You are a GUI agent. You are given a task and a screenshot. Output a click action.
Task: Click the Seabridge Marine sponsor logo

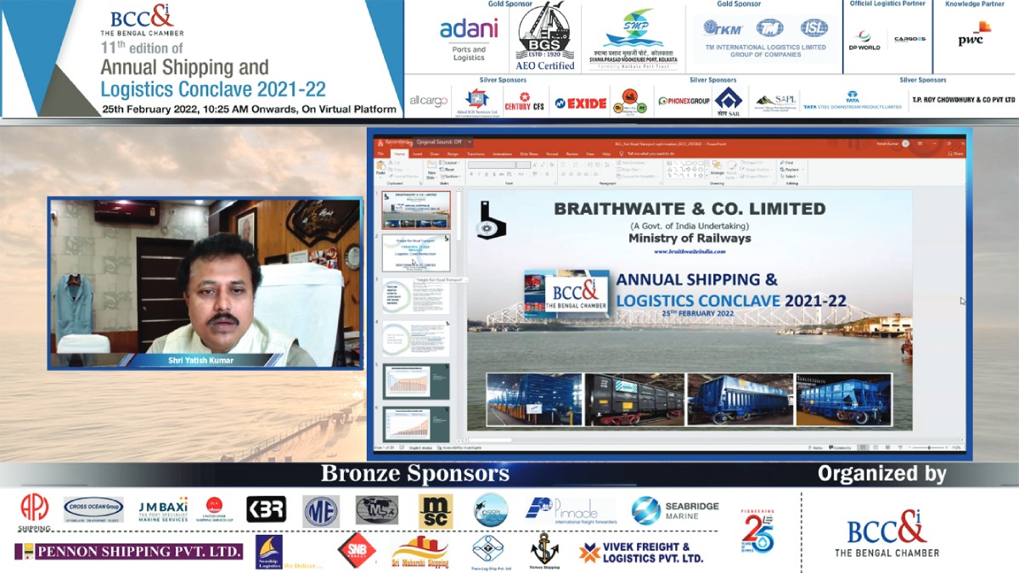coord(676,510)
